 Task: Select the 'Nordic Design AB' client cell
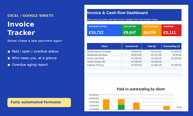pyautogui.click(x=104, y=62)
